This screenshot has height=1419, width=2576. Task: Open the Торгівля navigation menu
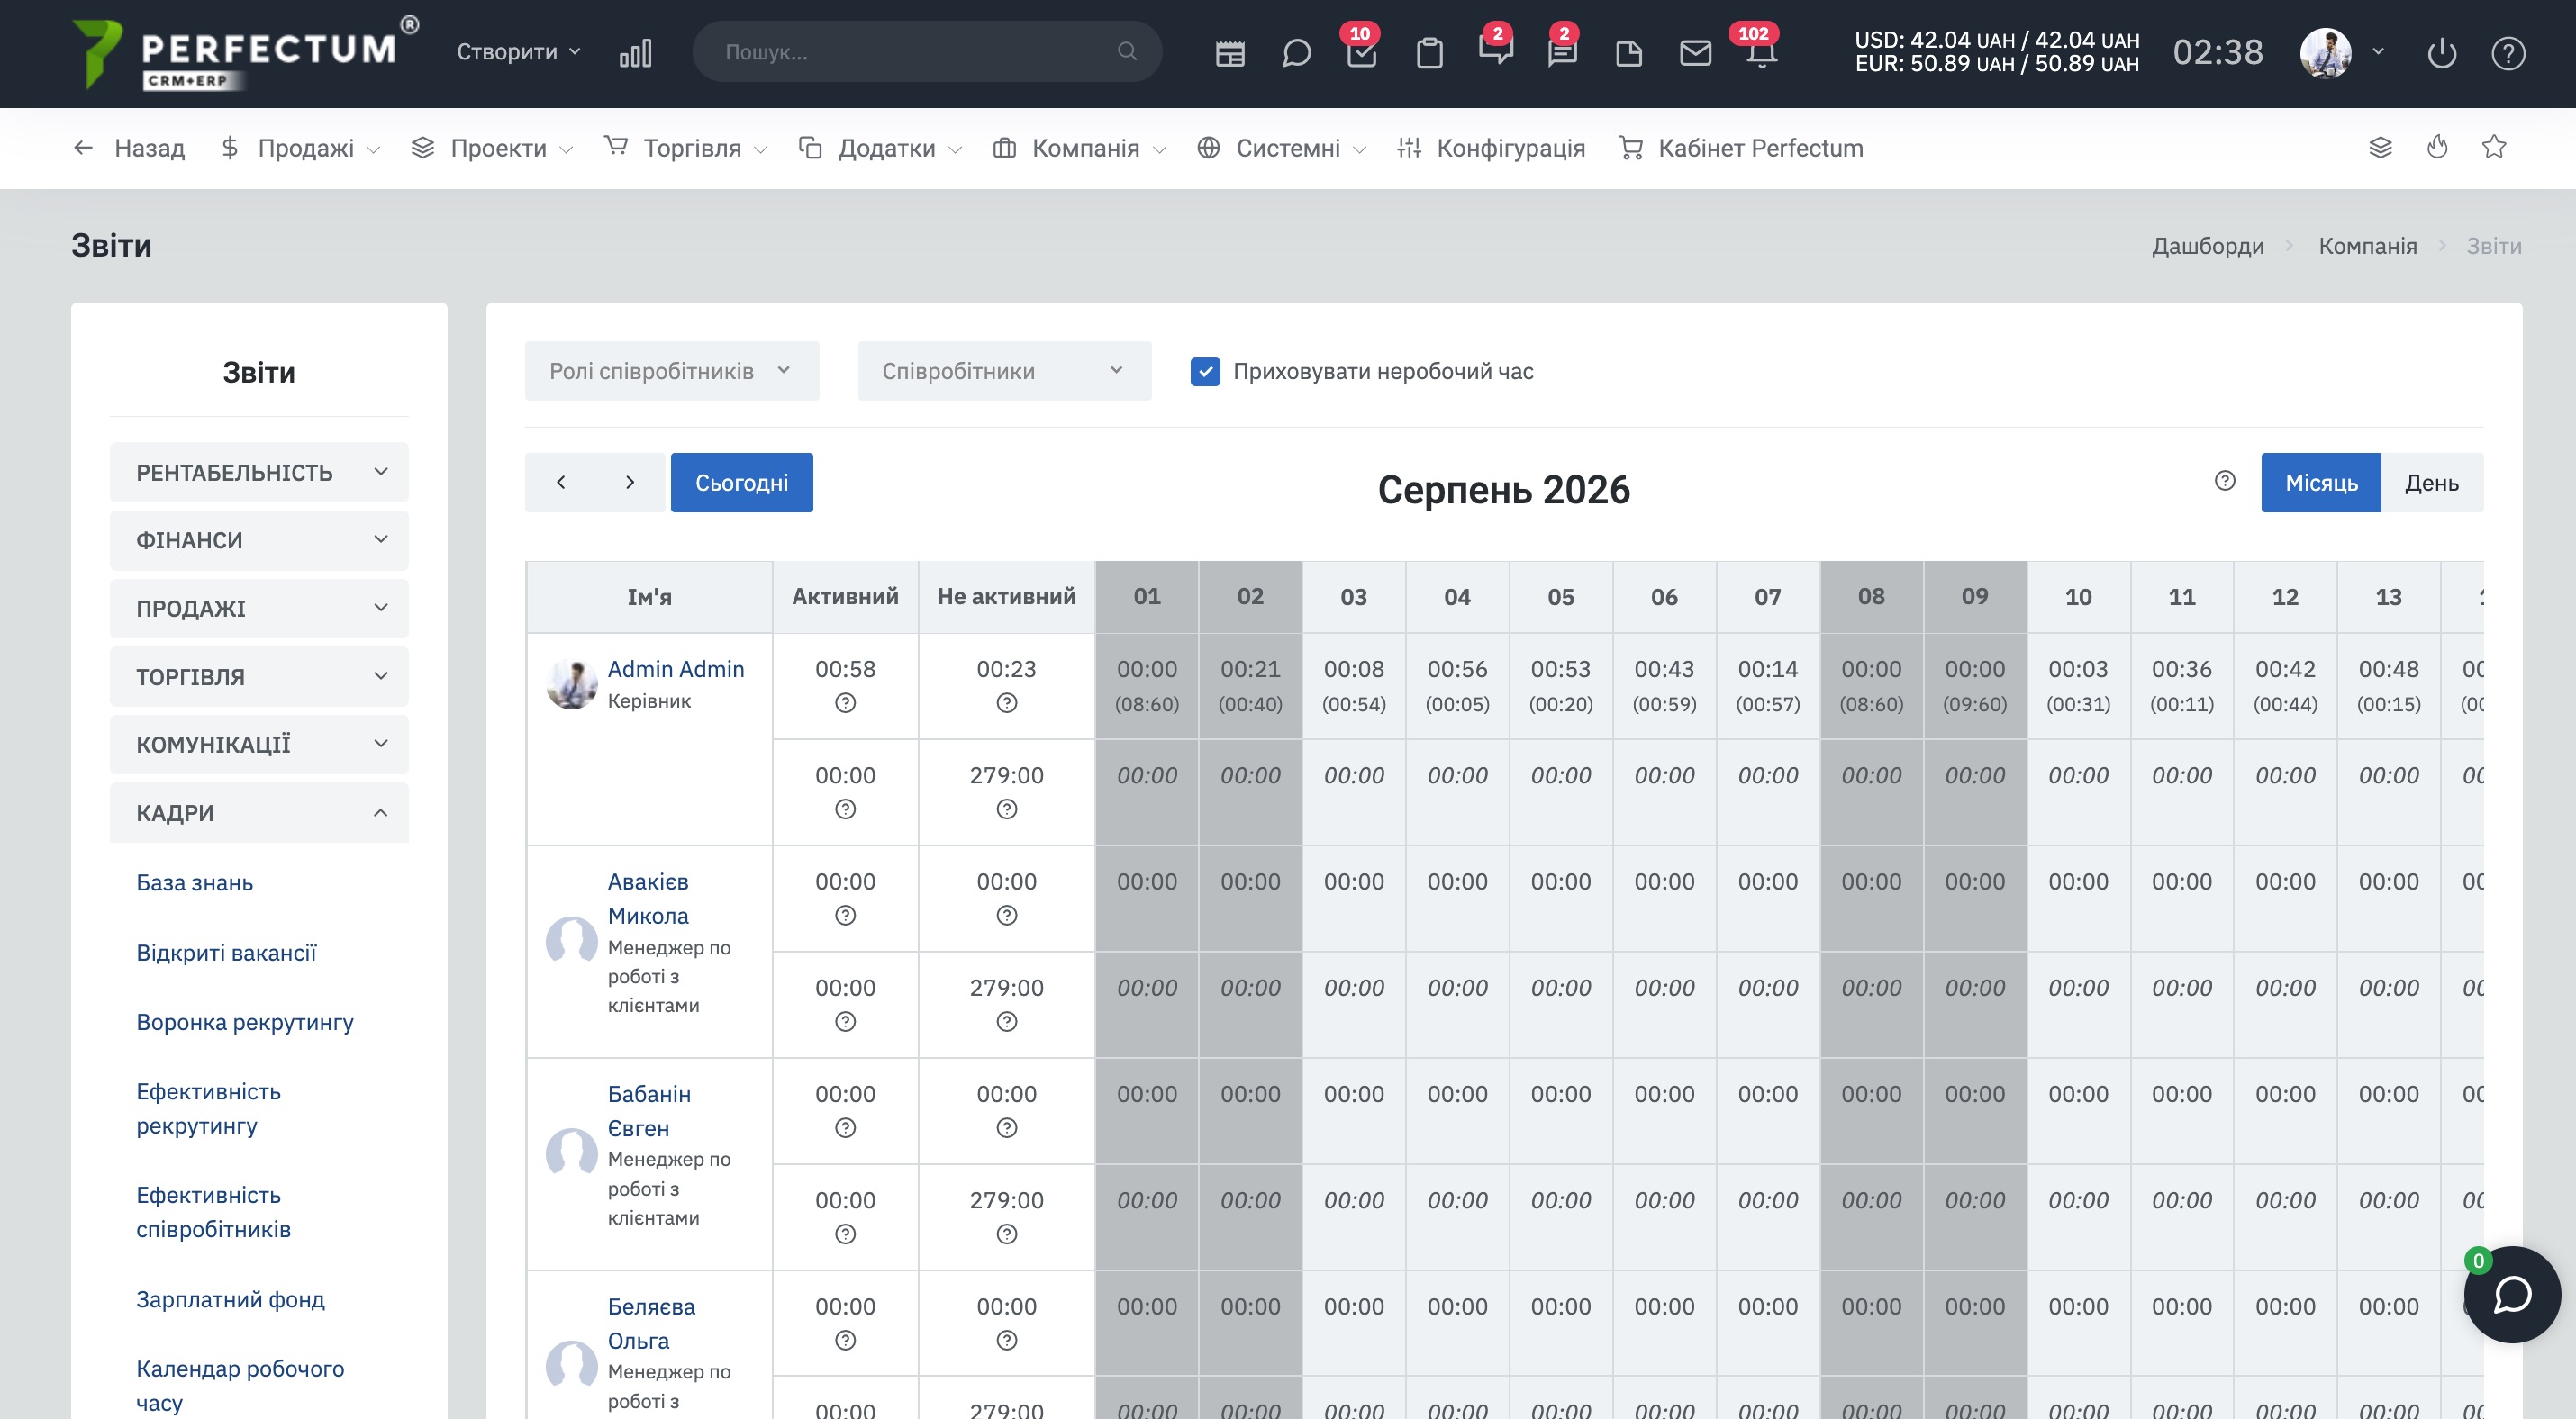tap(686, 148)
